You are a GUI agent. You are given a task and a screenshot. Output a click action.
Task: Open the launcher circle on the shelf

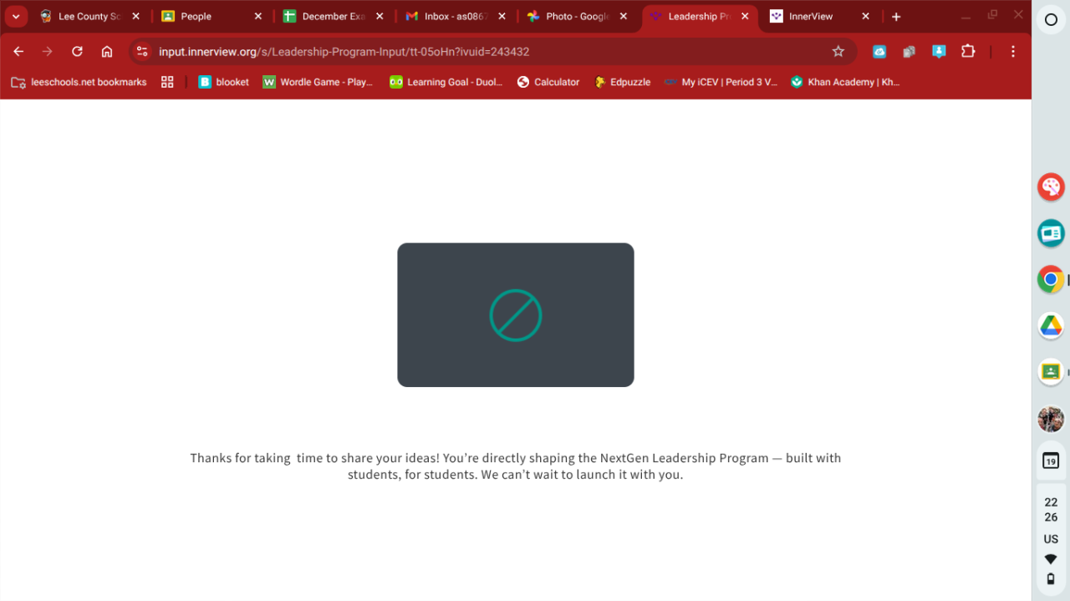pos(1051,19)
